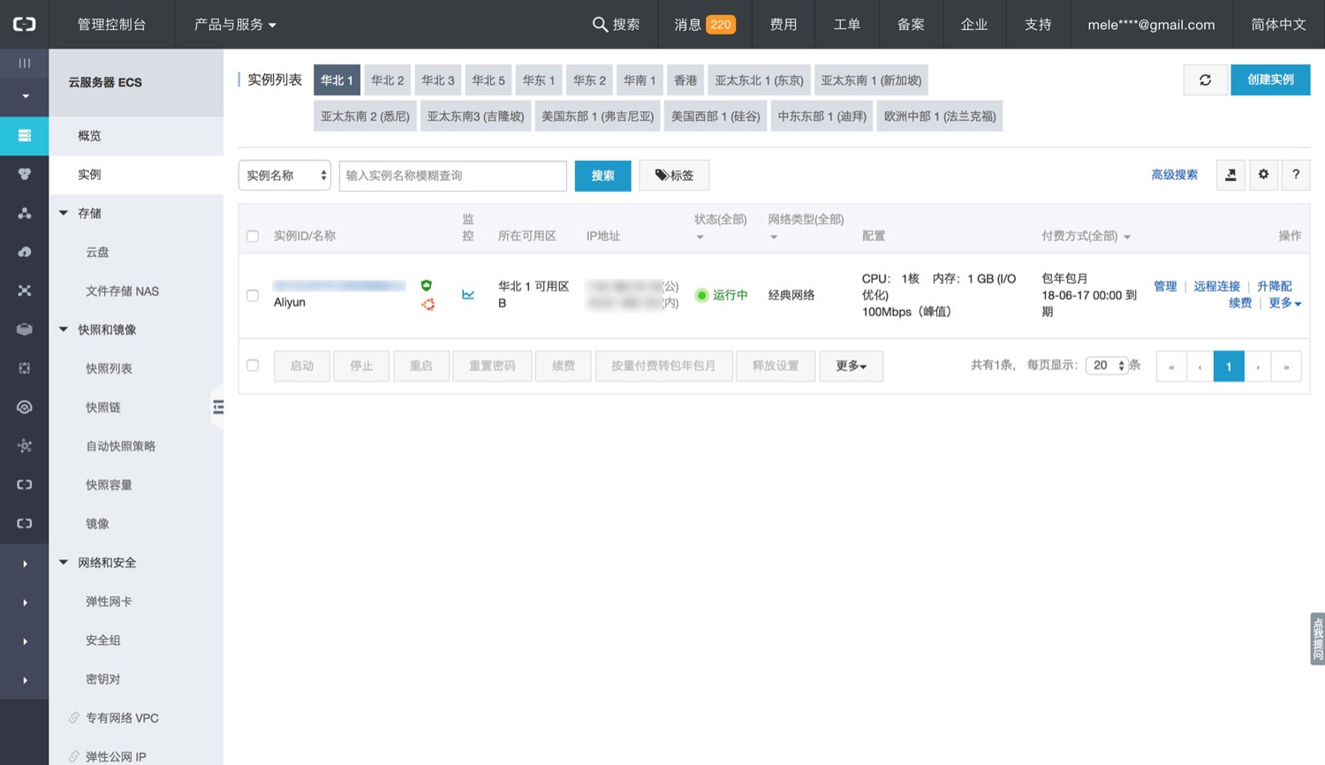This screenshot has width=1325, height=765.
Task: Click the Alibaba Cloud logo icon
Action: click(x=24, y=24)
